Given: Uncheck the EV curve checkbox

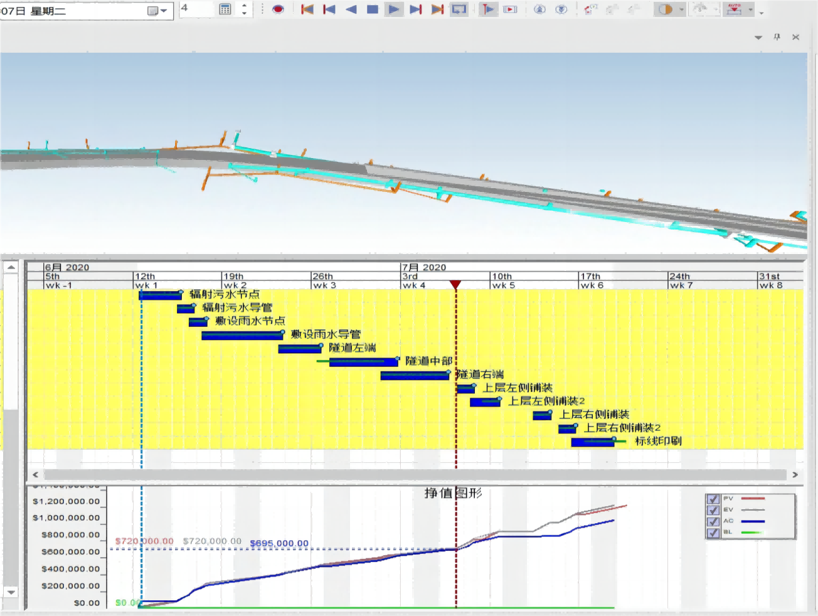Looking at the screenshot, I should (713, 511).
